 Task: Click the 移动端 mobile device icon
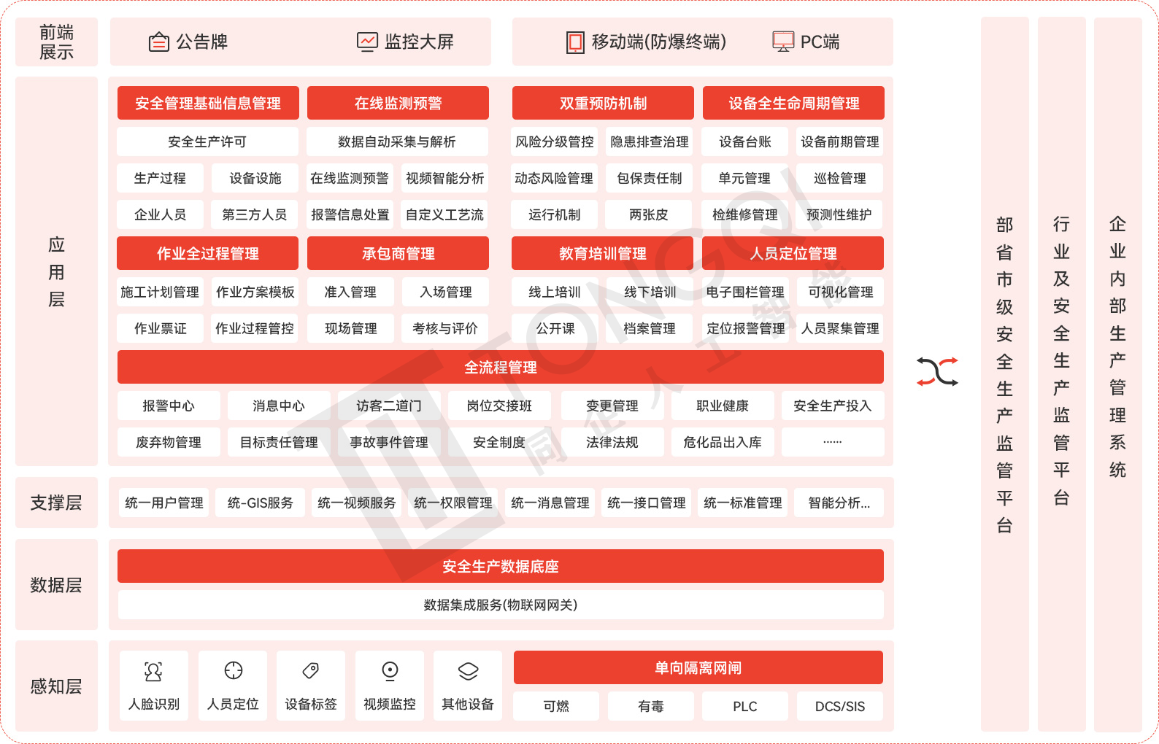coord(575,42)
